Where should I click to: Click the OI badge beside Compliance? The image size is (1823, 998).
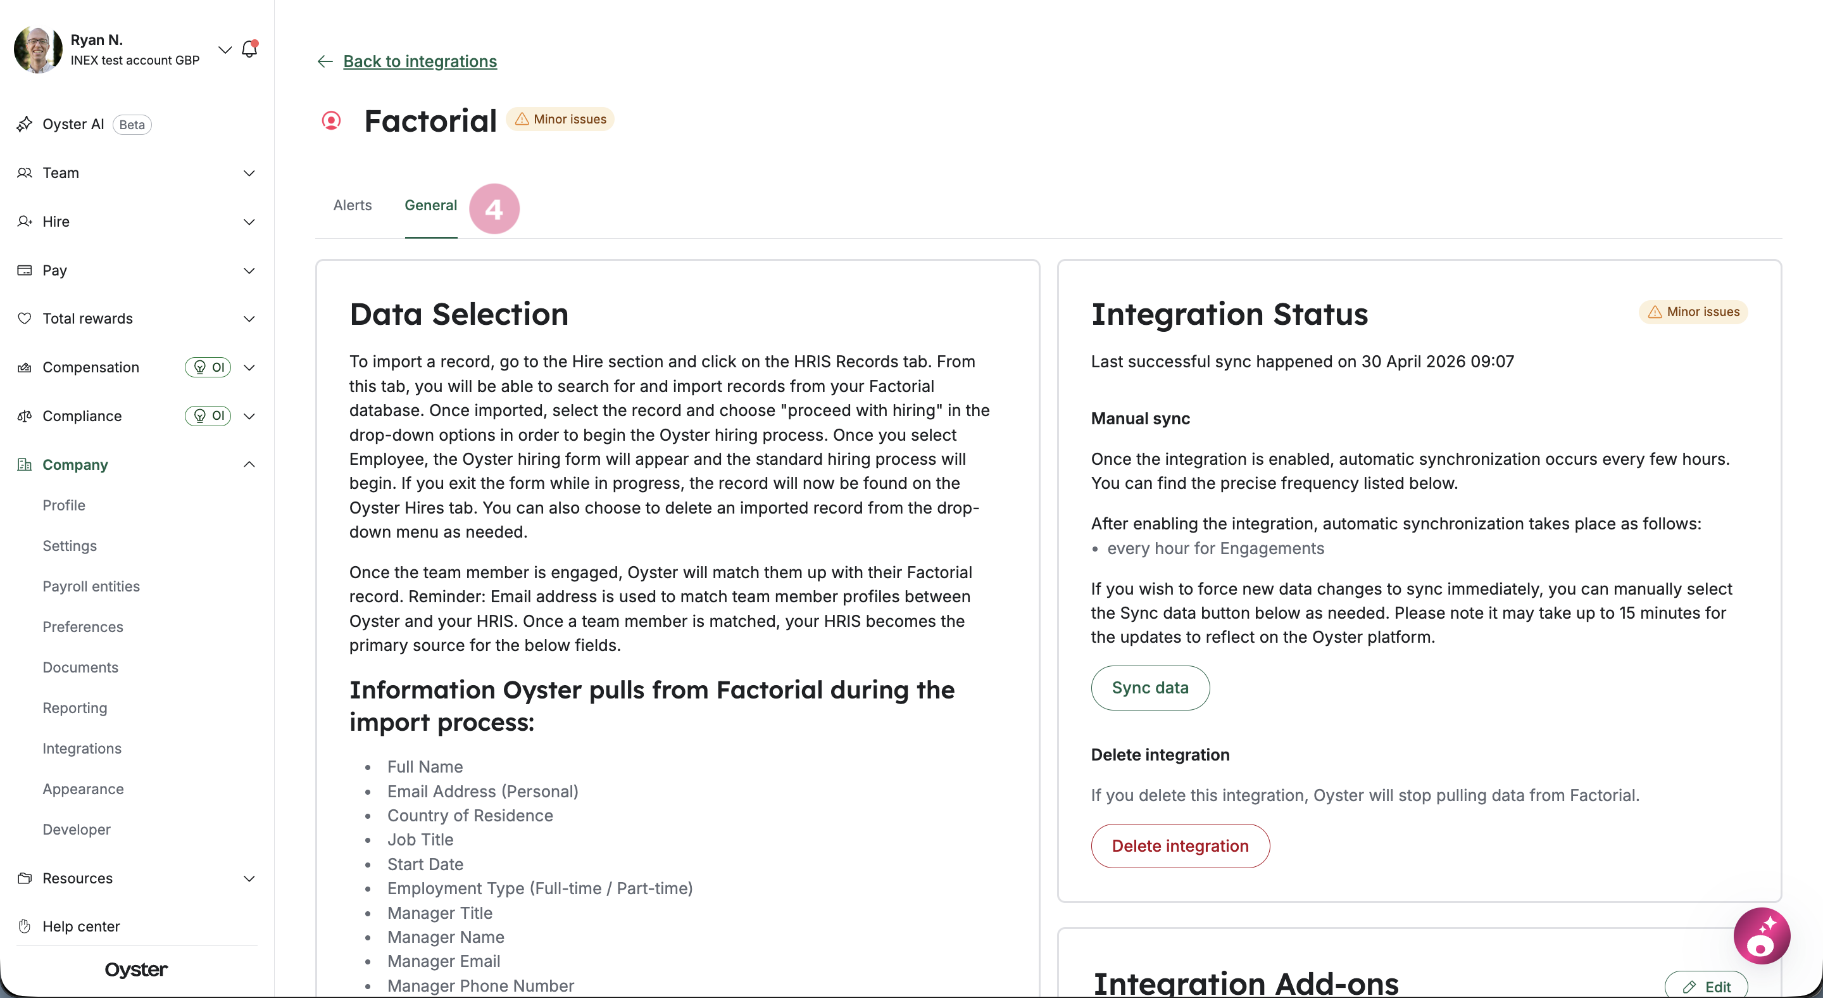[x=208, y=416]
